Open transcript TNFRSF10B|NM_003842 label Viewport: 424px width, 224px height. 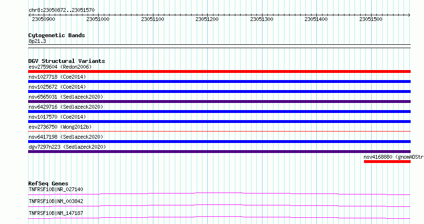coord(56,201)
